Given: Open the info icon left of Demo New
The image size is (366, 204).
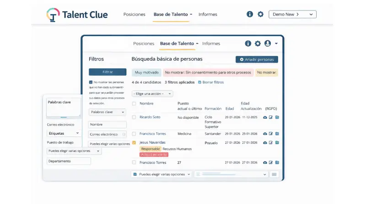Looking at the screenshot, I should (x=250, y=14).
